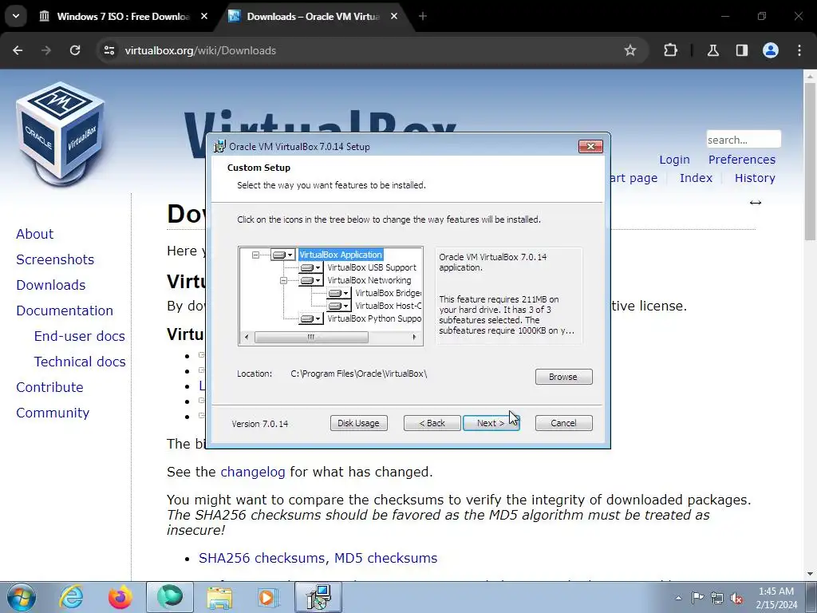Open VirtualBox Host-Only feature dropdown
The width and height of the screenshot is (817, 613).
[338, 306]
